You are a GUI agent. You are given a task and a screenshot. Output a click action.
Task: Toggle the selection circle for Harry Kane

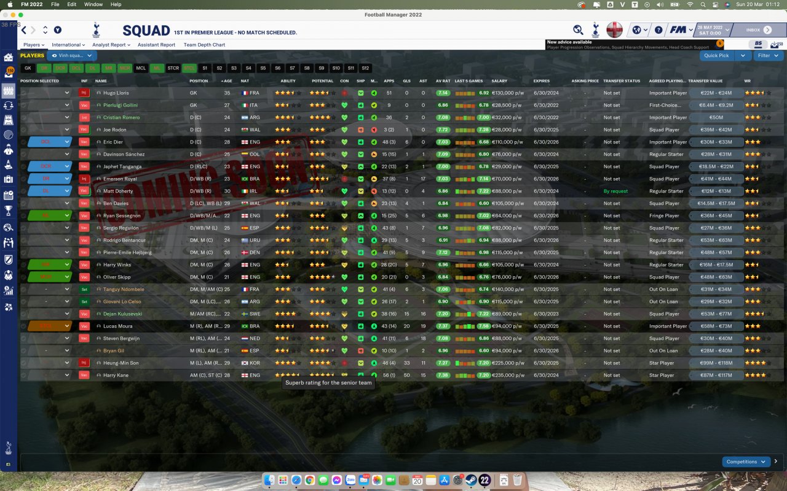[24, 375]
